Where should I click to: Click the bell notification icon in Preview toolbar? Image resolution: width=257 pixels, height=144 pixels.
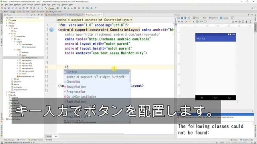click(x=250, y=22)
